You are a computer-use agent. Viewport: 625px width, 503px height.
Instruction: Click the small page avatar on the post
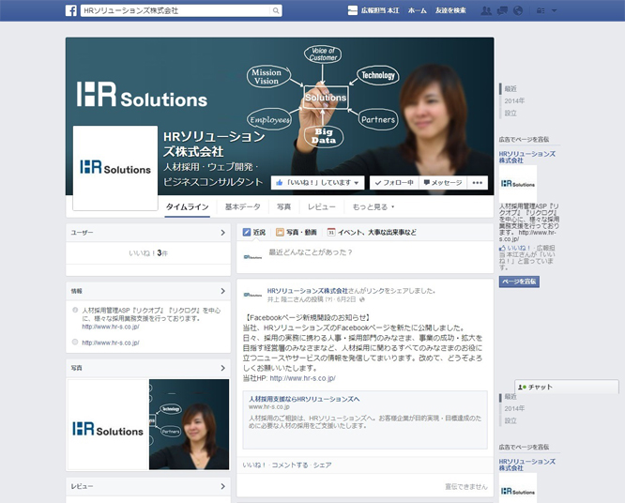pyautogui.click(x=252, y=295)
